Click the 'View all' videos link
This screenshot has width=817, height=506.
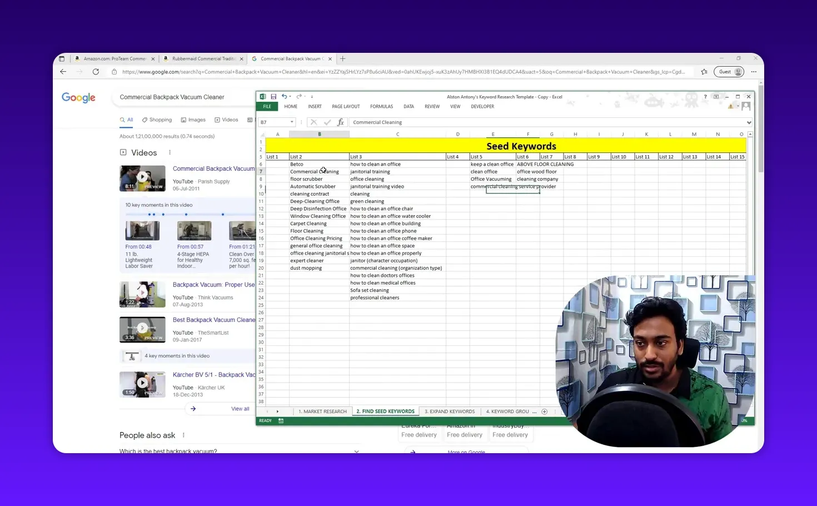240,408
